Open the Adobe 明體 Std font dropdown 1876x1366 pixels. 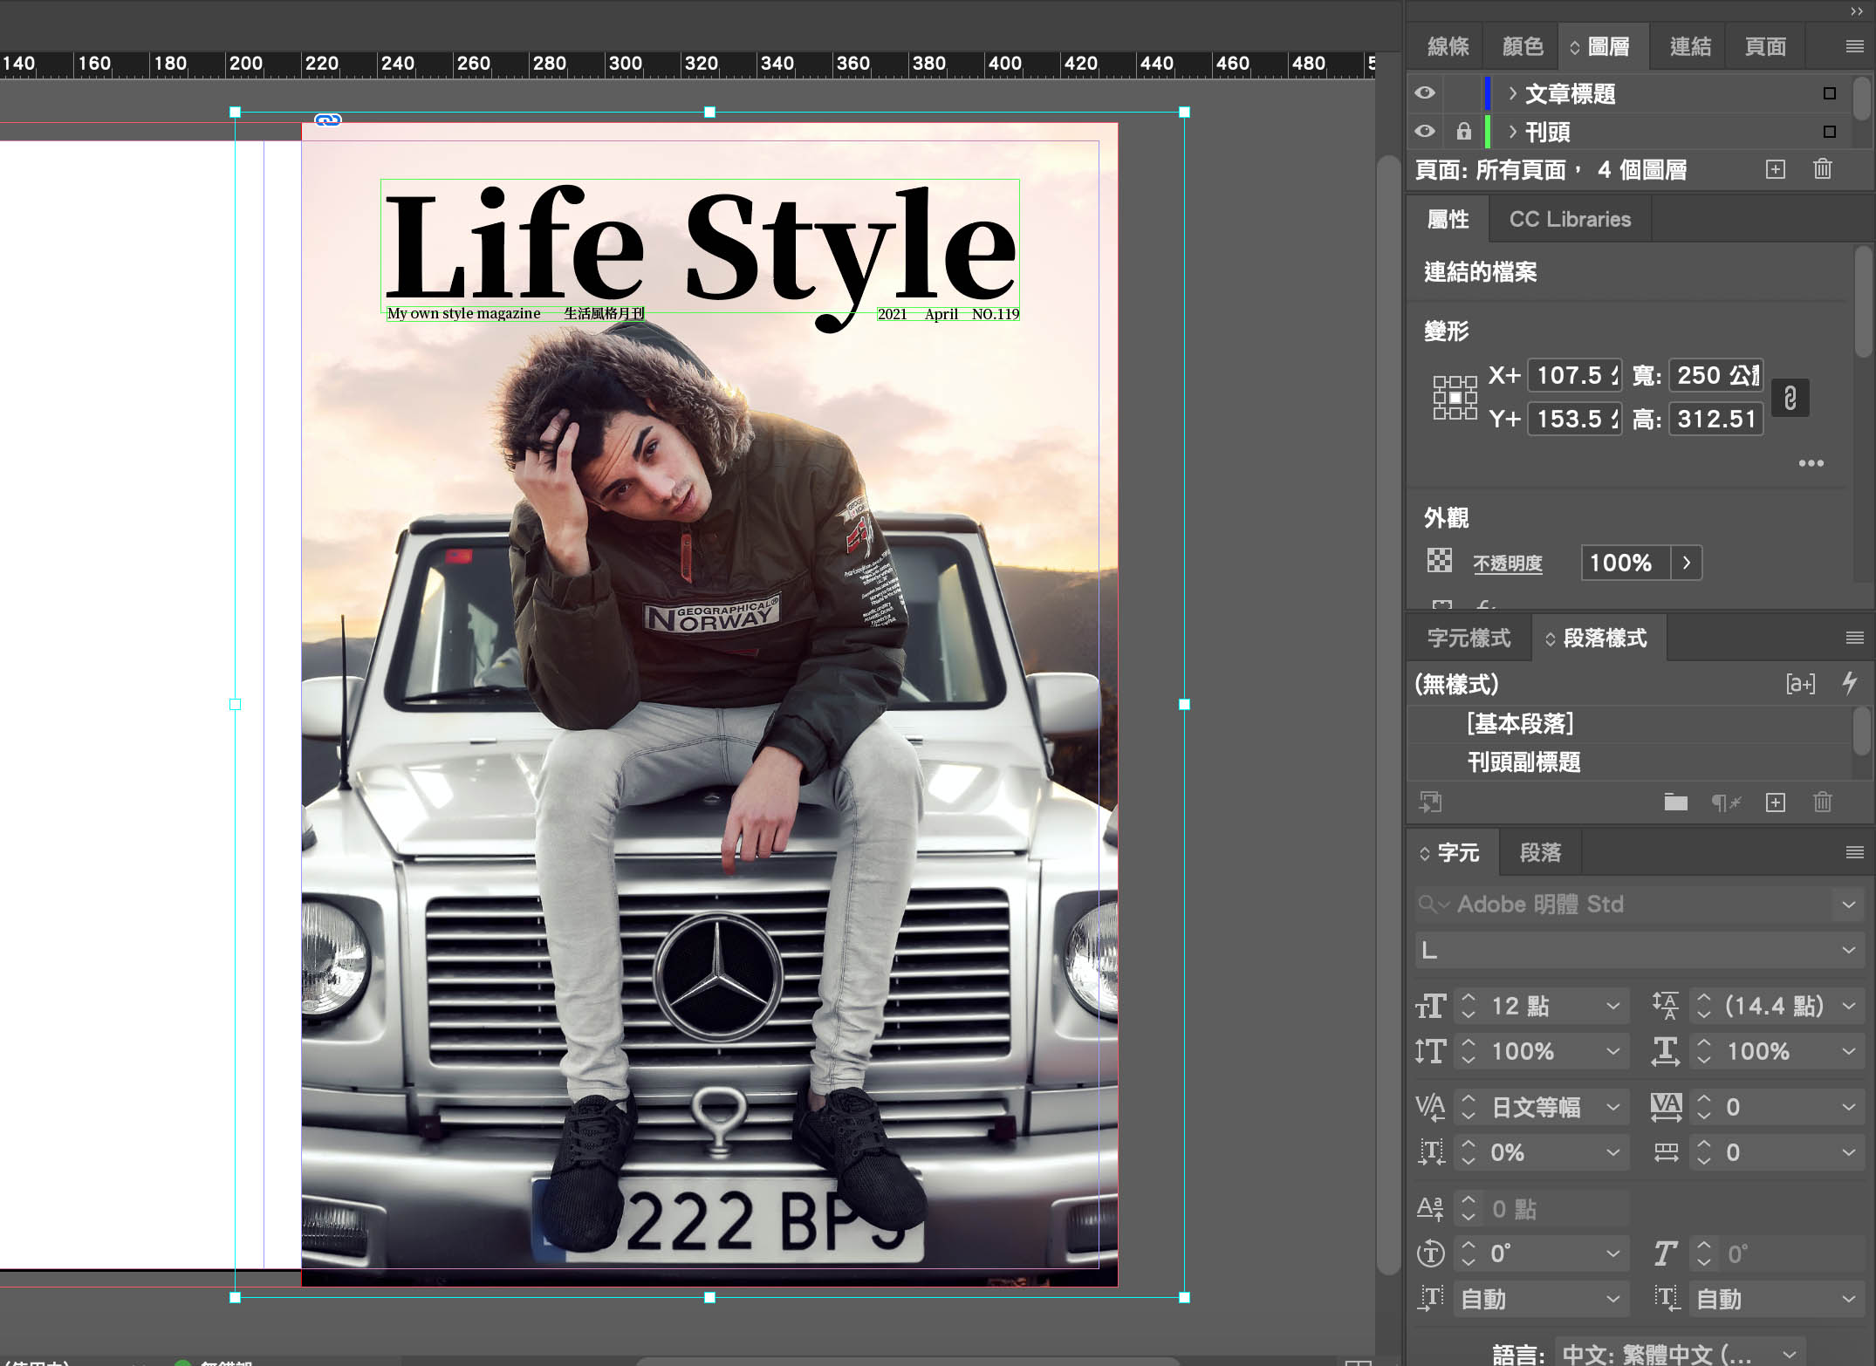tap(1848, 905)
